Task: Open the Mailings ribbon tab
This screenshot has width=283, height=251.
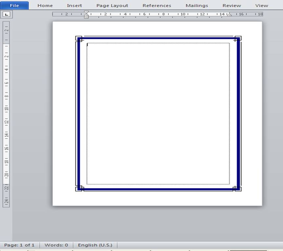Action: pyautogui.click(x=197, y=5)
